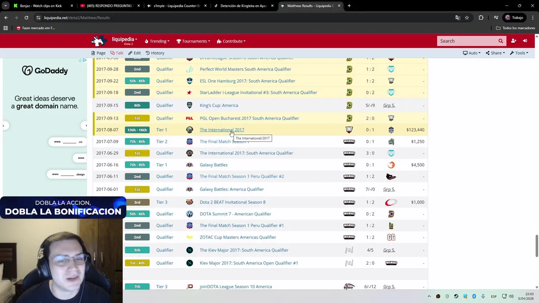Open the Auto theme dropdown
The height and width of the screenshot is (303, 539).
[472, 53]
